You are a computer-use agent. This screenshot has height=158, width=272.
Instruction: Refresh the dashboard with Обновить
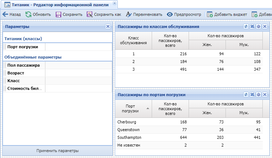38,14
